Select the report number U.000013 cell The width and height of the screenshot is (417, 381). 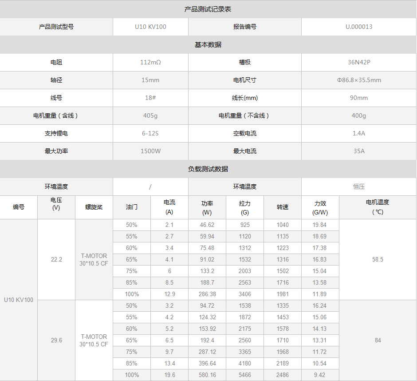click(x=359, y=27)
